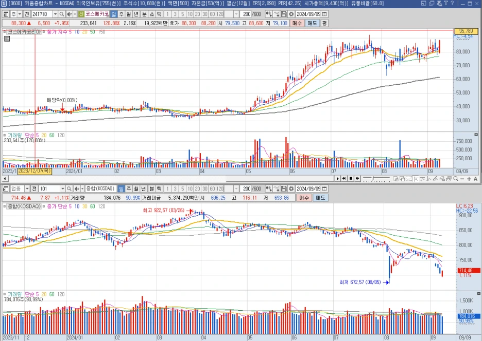Select the monthly 월 period in top chart
482x341 pixels.
coord(129,14)
